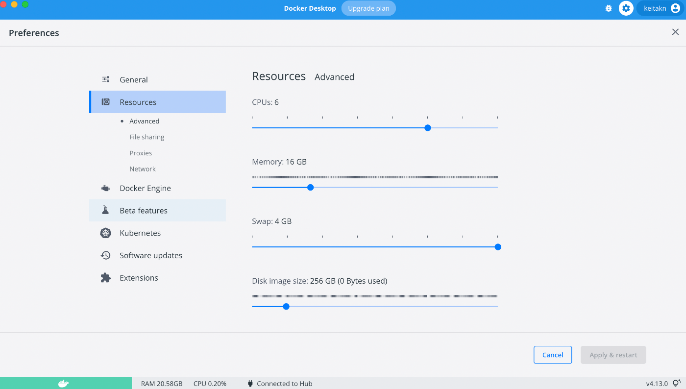686x389 pixels.
Task: Click the 'RAM 20.58GB' status text
Action: [162, 384]
